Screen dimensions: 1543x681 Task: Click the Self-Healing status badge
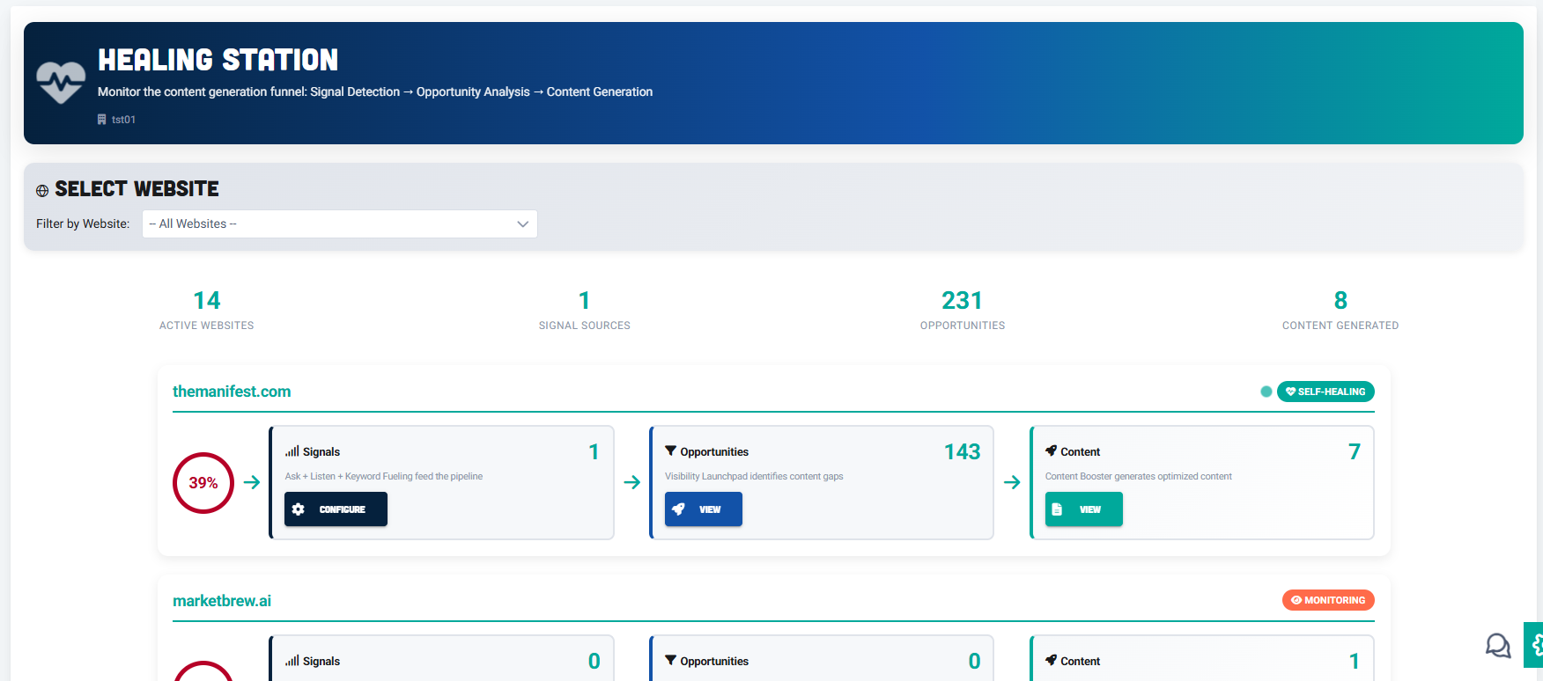coord(1325,392)
